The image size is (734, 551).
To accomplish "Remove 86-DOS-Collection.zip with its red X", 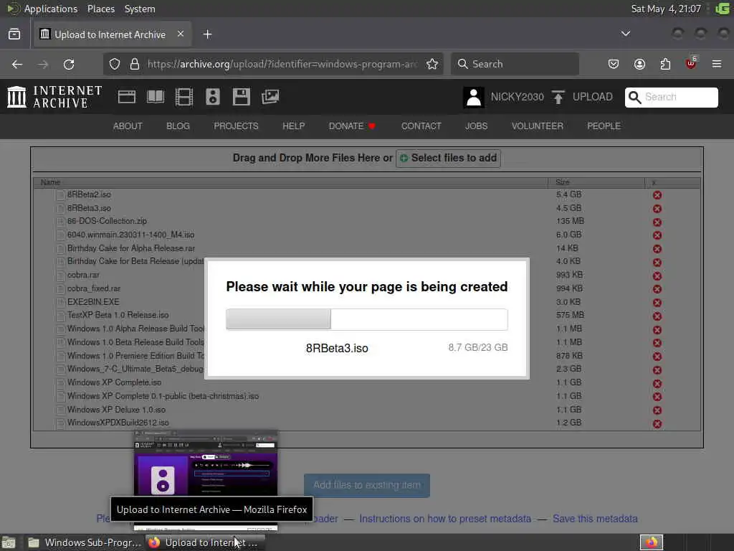I will coord(657,222).
